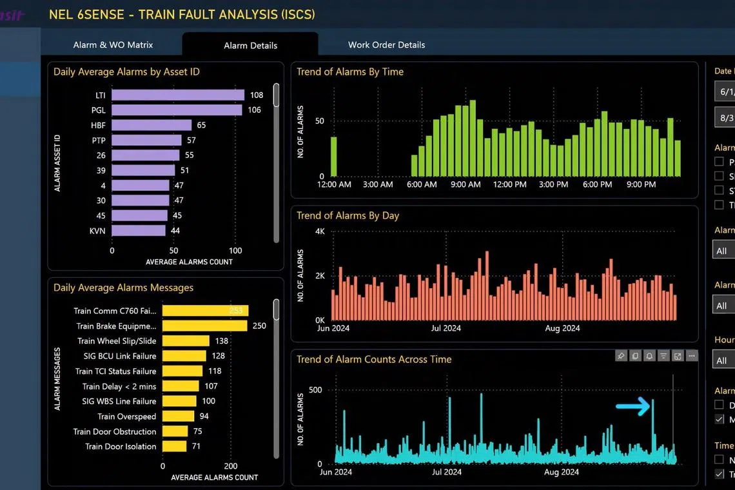The width and height of the screenshot is (735, 490).
Task: Switch to Alarm & WO Matrix tab
Action: pos(113,45)
